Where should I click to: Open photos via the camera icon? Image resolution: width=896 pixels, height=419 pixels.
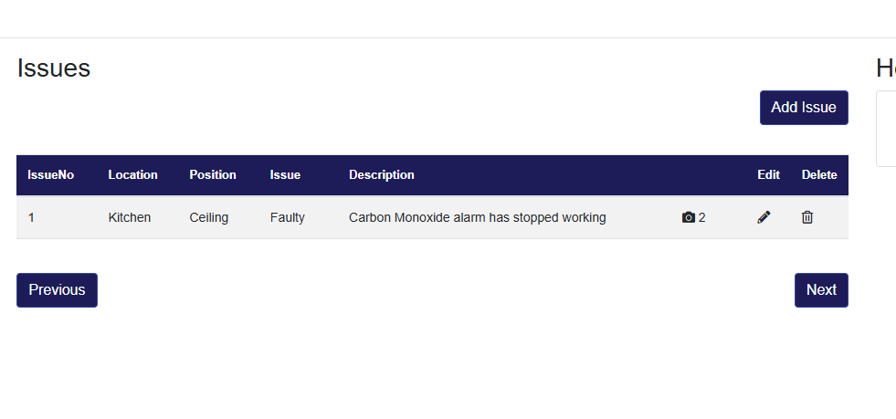pos(689,217)
